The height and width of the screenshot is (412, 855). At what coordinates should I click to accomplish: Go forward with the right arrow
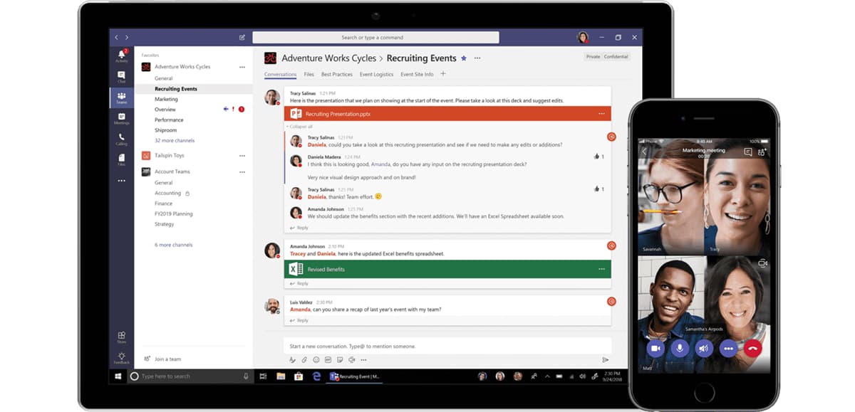pyautogui.click(x=127, y=37)
